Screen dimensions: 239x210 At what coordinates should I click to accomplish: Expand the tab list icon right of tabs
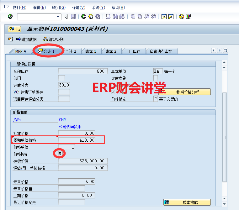pyautogui.click(x=225, y=50)
